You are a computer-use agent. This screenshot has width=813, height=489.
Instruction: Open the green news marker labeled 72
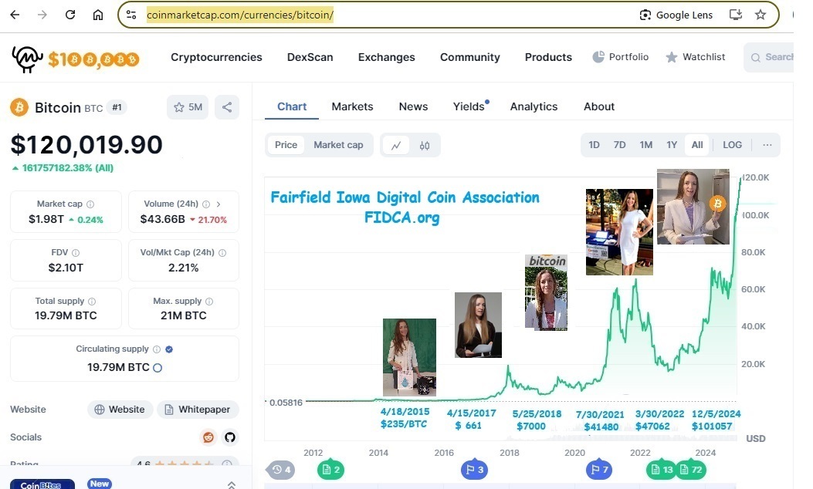pyautogui.click(x=691, y=470)
